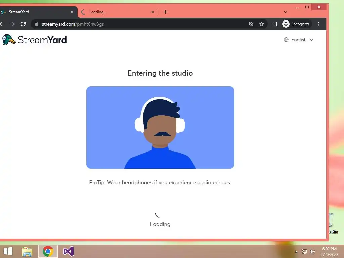Minimize the Chrome window

[x=298, y=7]
